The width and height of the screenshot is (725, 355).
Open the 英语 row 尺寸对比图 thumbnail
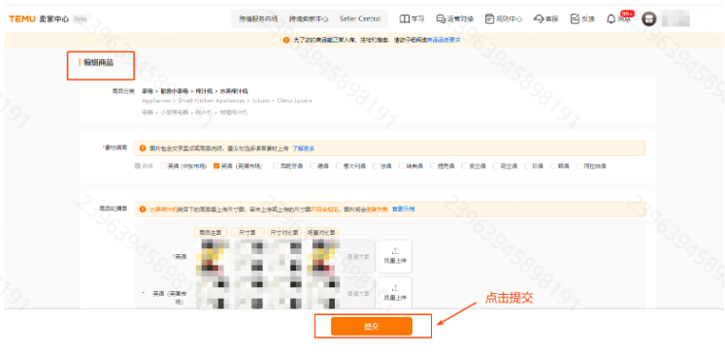click(284, 256)
